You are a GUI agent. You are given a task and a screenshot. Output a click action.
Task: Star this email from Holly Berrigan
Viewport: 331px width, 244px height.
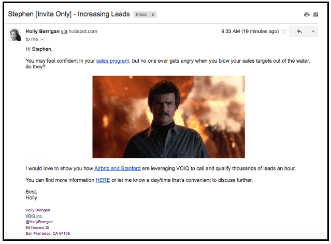coord(284,32)
